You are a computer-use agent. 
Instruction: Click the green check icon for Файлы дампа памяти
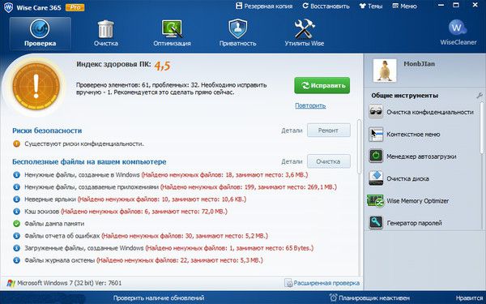point(16,224)
